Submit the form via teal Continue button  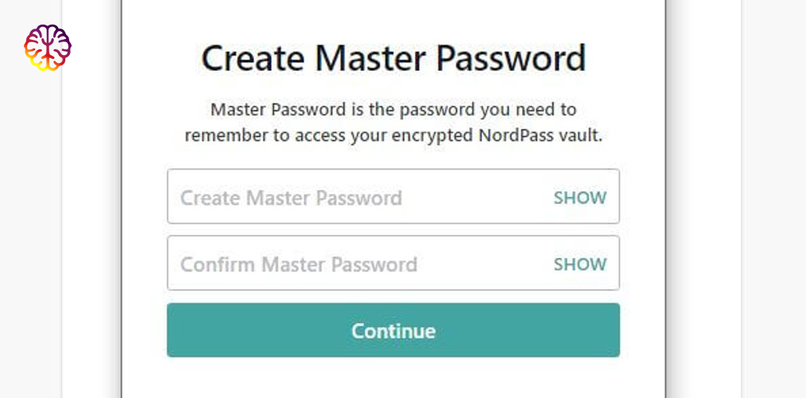[x=393, y=330]
